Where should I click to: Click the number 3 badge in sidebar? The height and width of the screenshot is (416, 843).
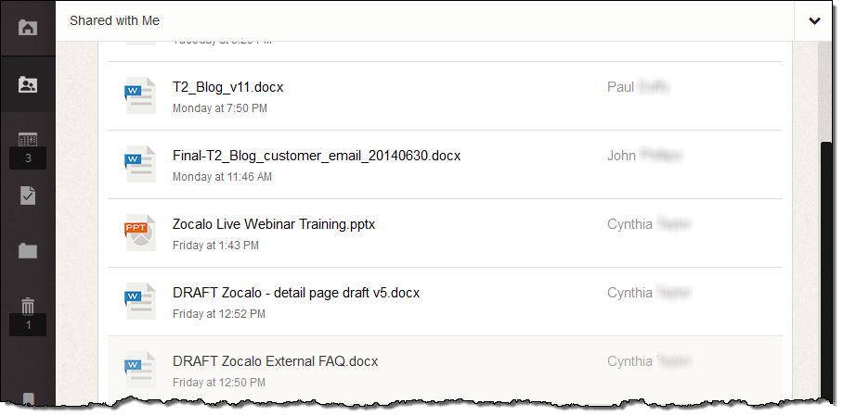[28, 158]
